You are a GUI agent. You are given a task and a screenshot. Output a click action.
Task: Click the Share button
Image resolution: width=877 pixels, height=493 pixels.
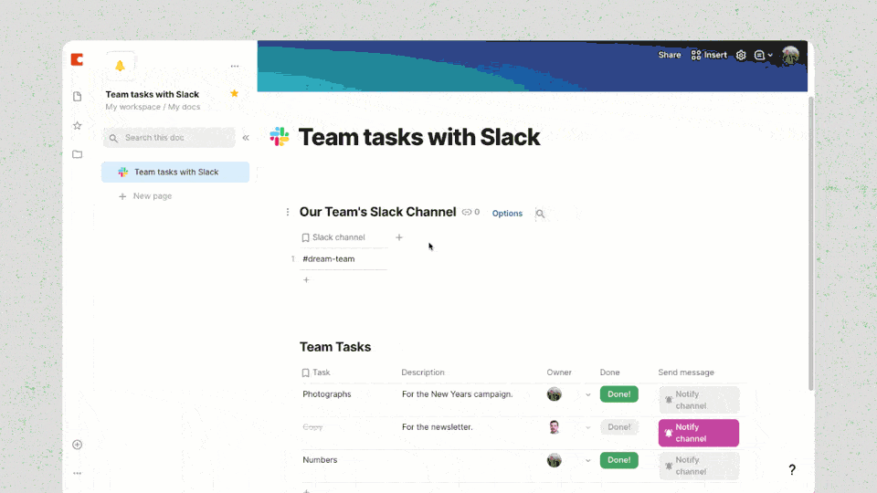point(670,55)
